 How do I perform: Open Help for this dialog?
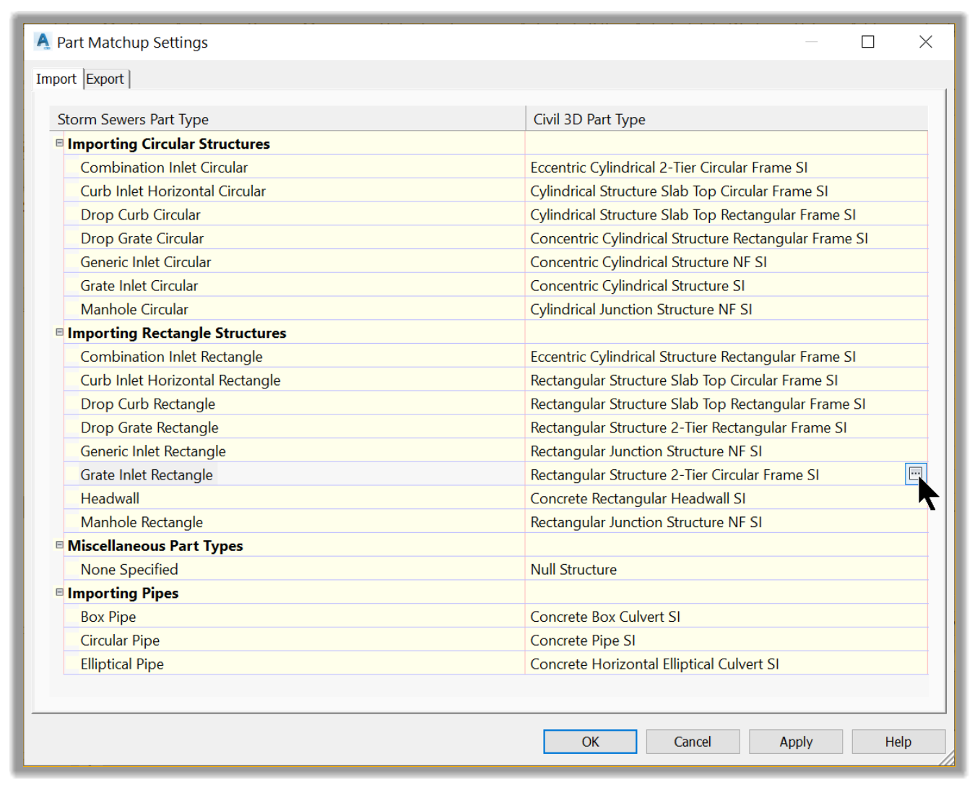(x=898, y=742)
